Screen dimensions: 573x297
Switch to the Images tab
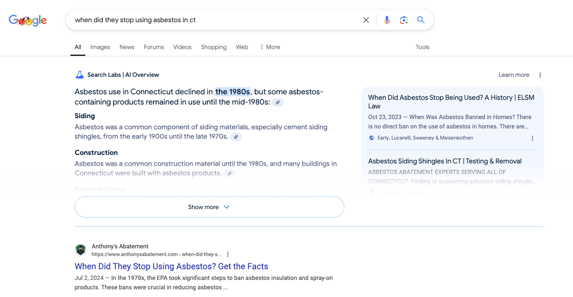click(100, 47)
